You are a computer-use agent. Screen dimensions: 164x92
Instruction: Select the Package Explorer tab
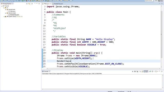pyautogui.click(x=7, y=4)
